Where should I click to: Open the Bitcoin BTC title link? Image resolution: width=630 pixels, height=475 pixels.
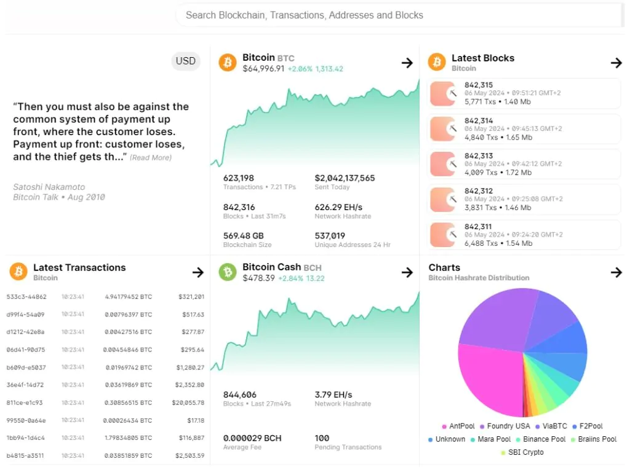point(268,58)
